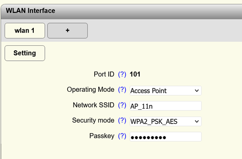Click the Passkey label text

coord(102,136)
